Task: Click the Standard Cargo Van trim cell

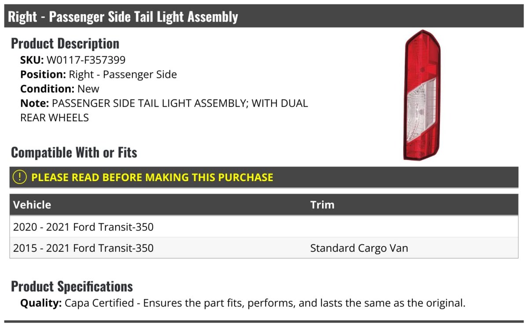Action: (x=359, y=248)
